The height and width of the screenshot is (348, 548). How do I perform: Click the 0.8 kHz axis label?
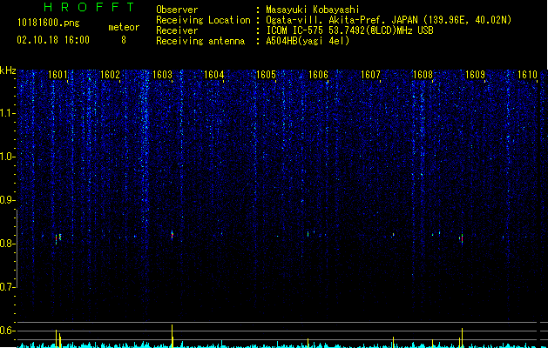click(8, 244)
